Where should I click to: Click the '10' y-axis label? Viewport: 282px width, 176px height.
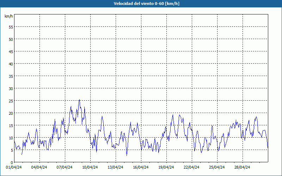coord(11,138)
